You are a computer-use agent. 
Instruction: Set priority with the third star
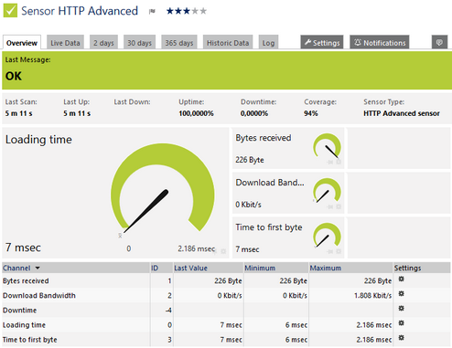coord(187,11)
